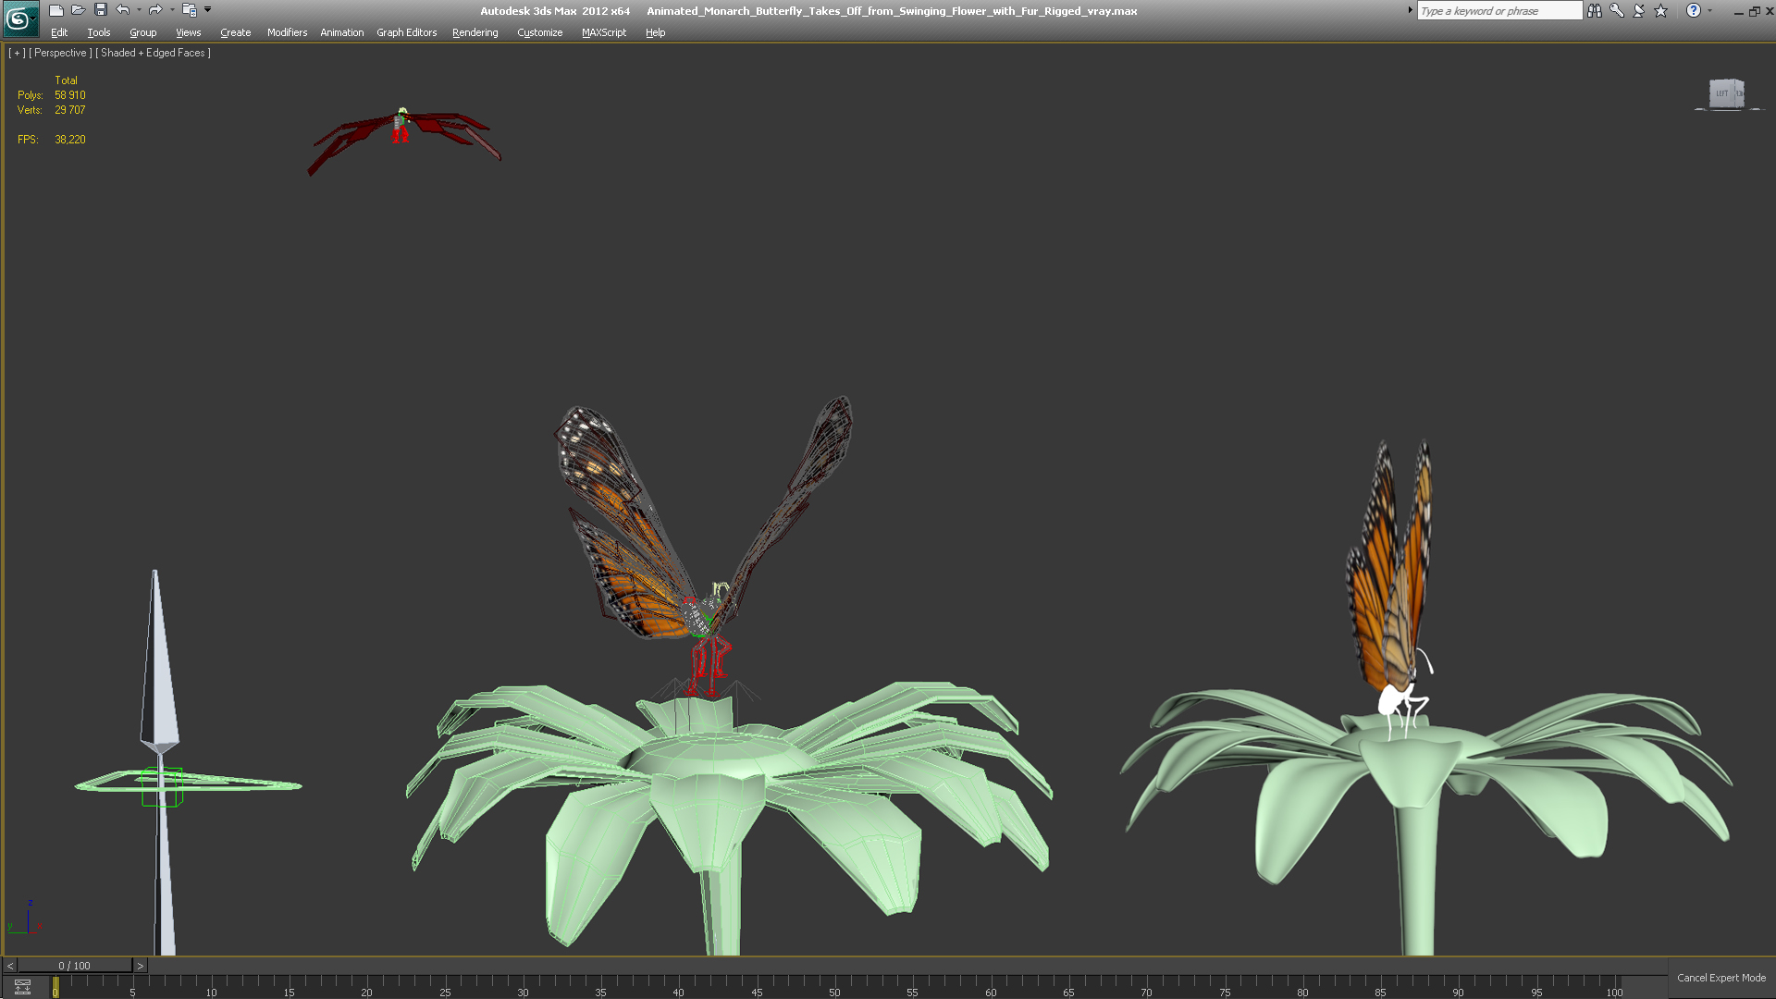The image size is (1776, 999).
Task: Expand the Redo history dropdown arrow
Action: (x=172, y=10)
